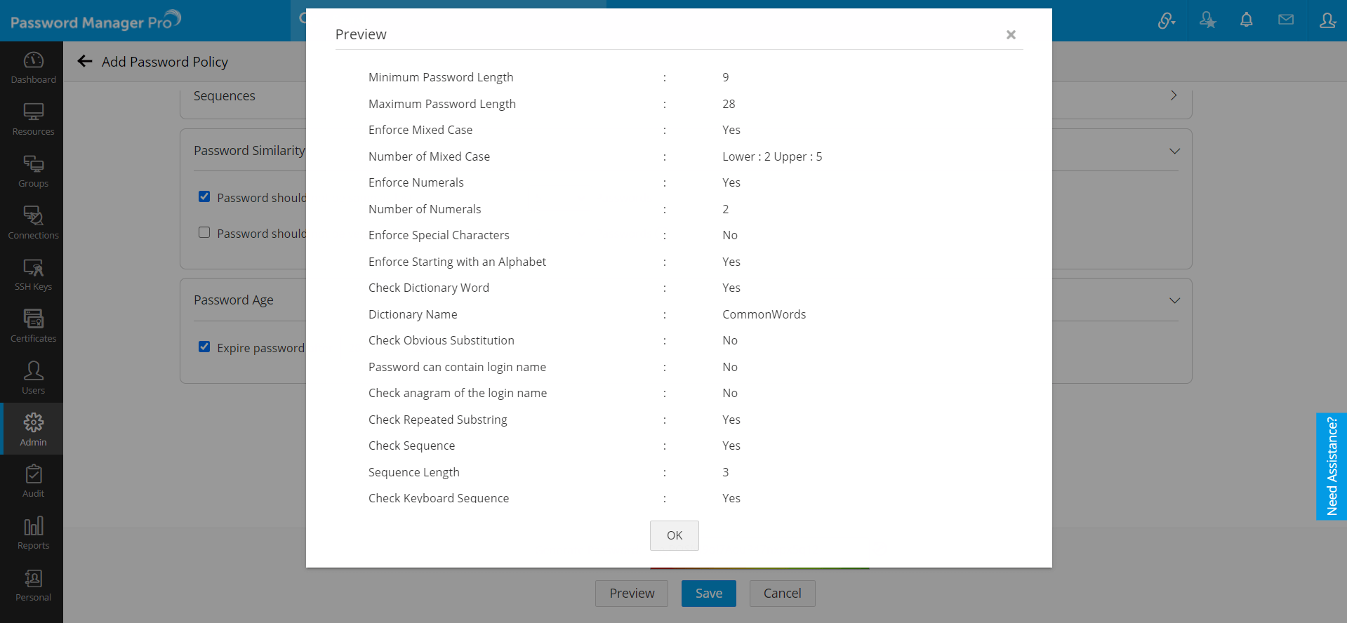1347x623 pixels.
Task: Click the blue Save button
Action: point(708,594)
